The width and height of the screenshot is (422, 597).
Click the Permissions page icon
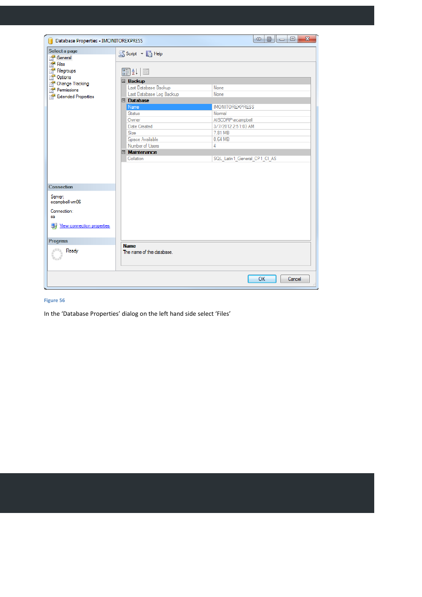pyautogui.click(x=52, y=90)
